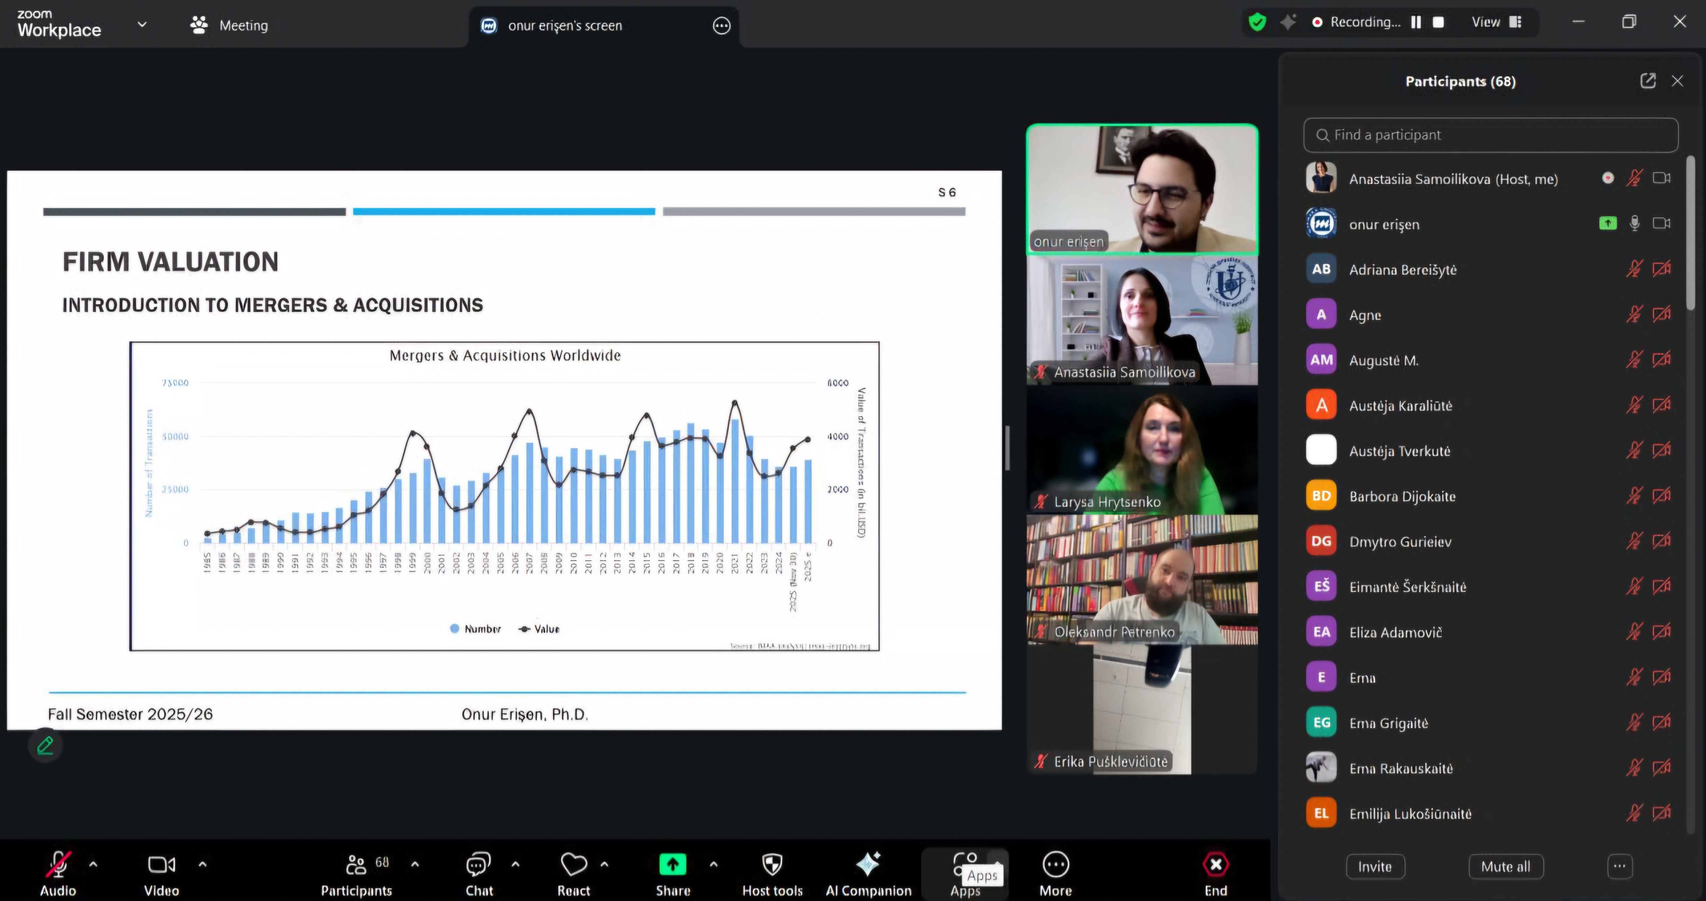The width and height of the screenshot is (1706, 901).
Task: Launch AI Companion sparkle icon
Action: coord(868,865)
